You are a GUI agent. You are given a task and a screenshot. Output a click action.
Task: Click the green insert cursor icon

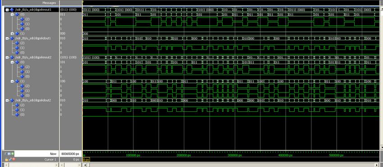click(13, 154)
